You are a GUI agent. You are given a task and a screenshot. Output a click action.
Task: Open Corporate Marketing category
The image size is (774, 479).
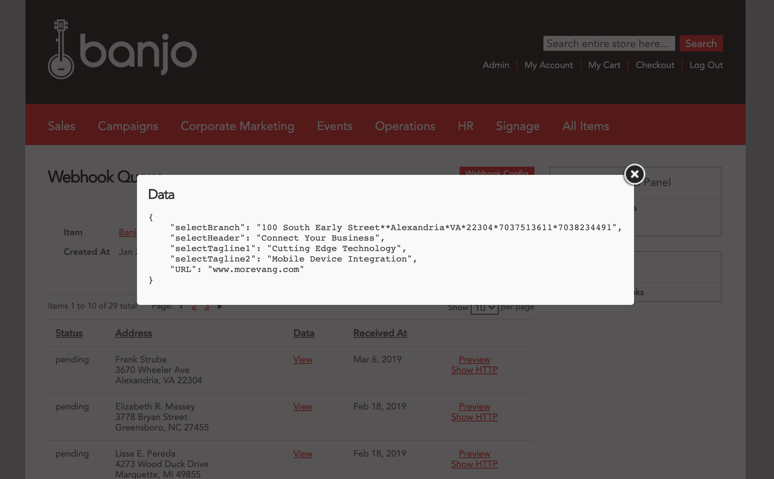pos(237,126)
